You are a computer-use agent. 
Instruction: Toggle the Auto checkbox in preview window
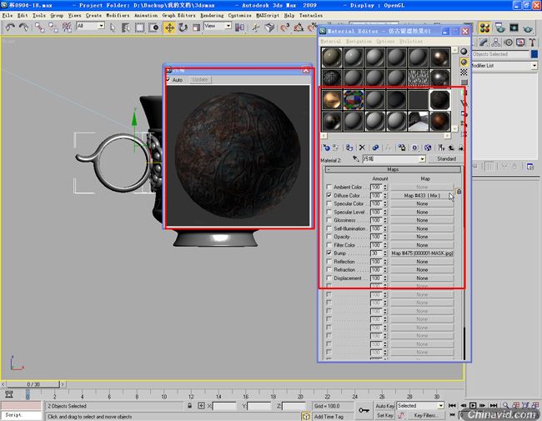(x=168, y=80)
